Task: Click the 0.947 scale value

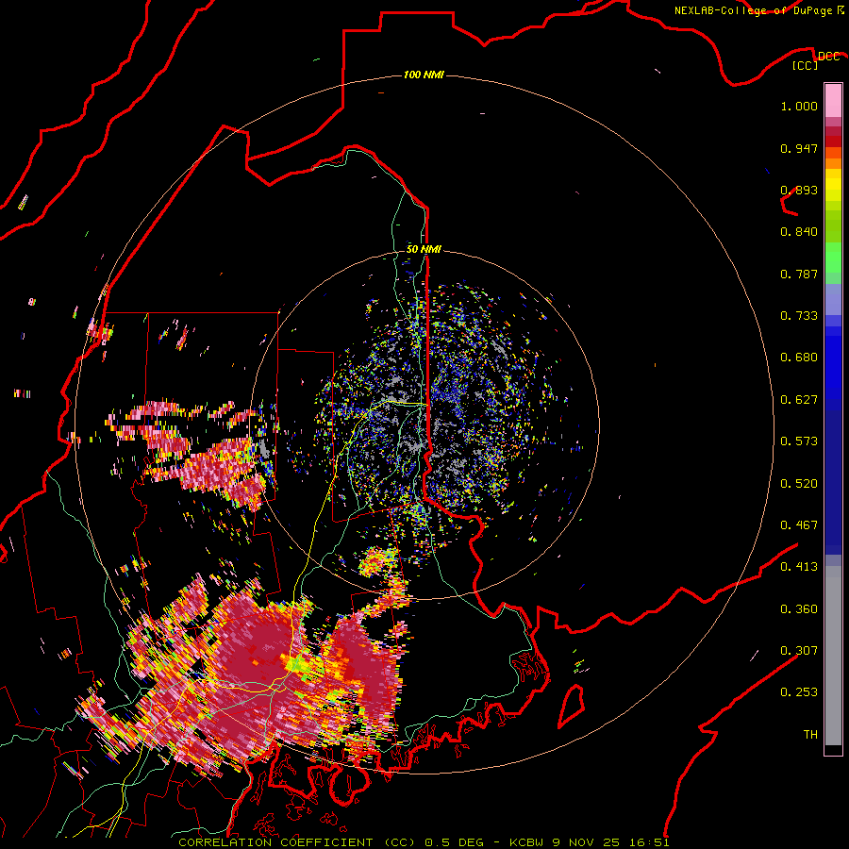Action: tap(799, 148)
